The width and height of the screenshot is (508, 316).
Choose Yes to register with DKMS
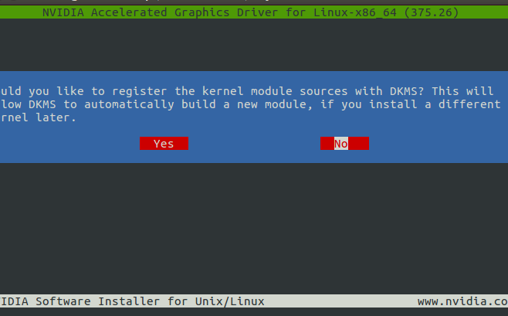[164, 144]
